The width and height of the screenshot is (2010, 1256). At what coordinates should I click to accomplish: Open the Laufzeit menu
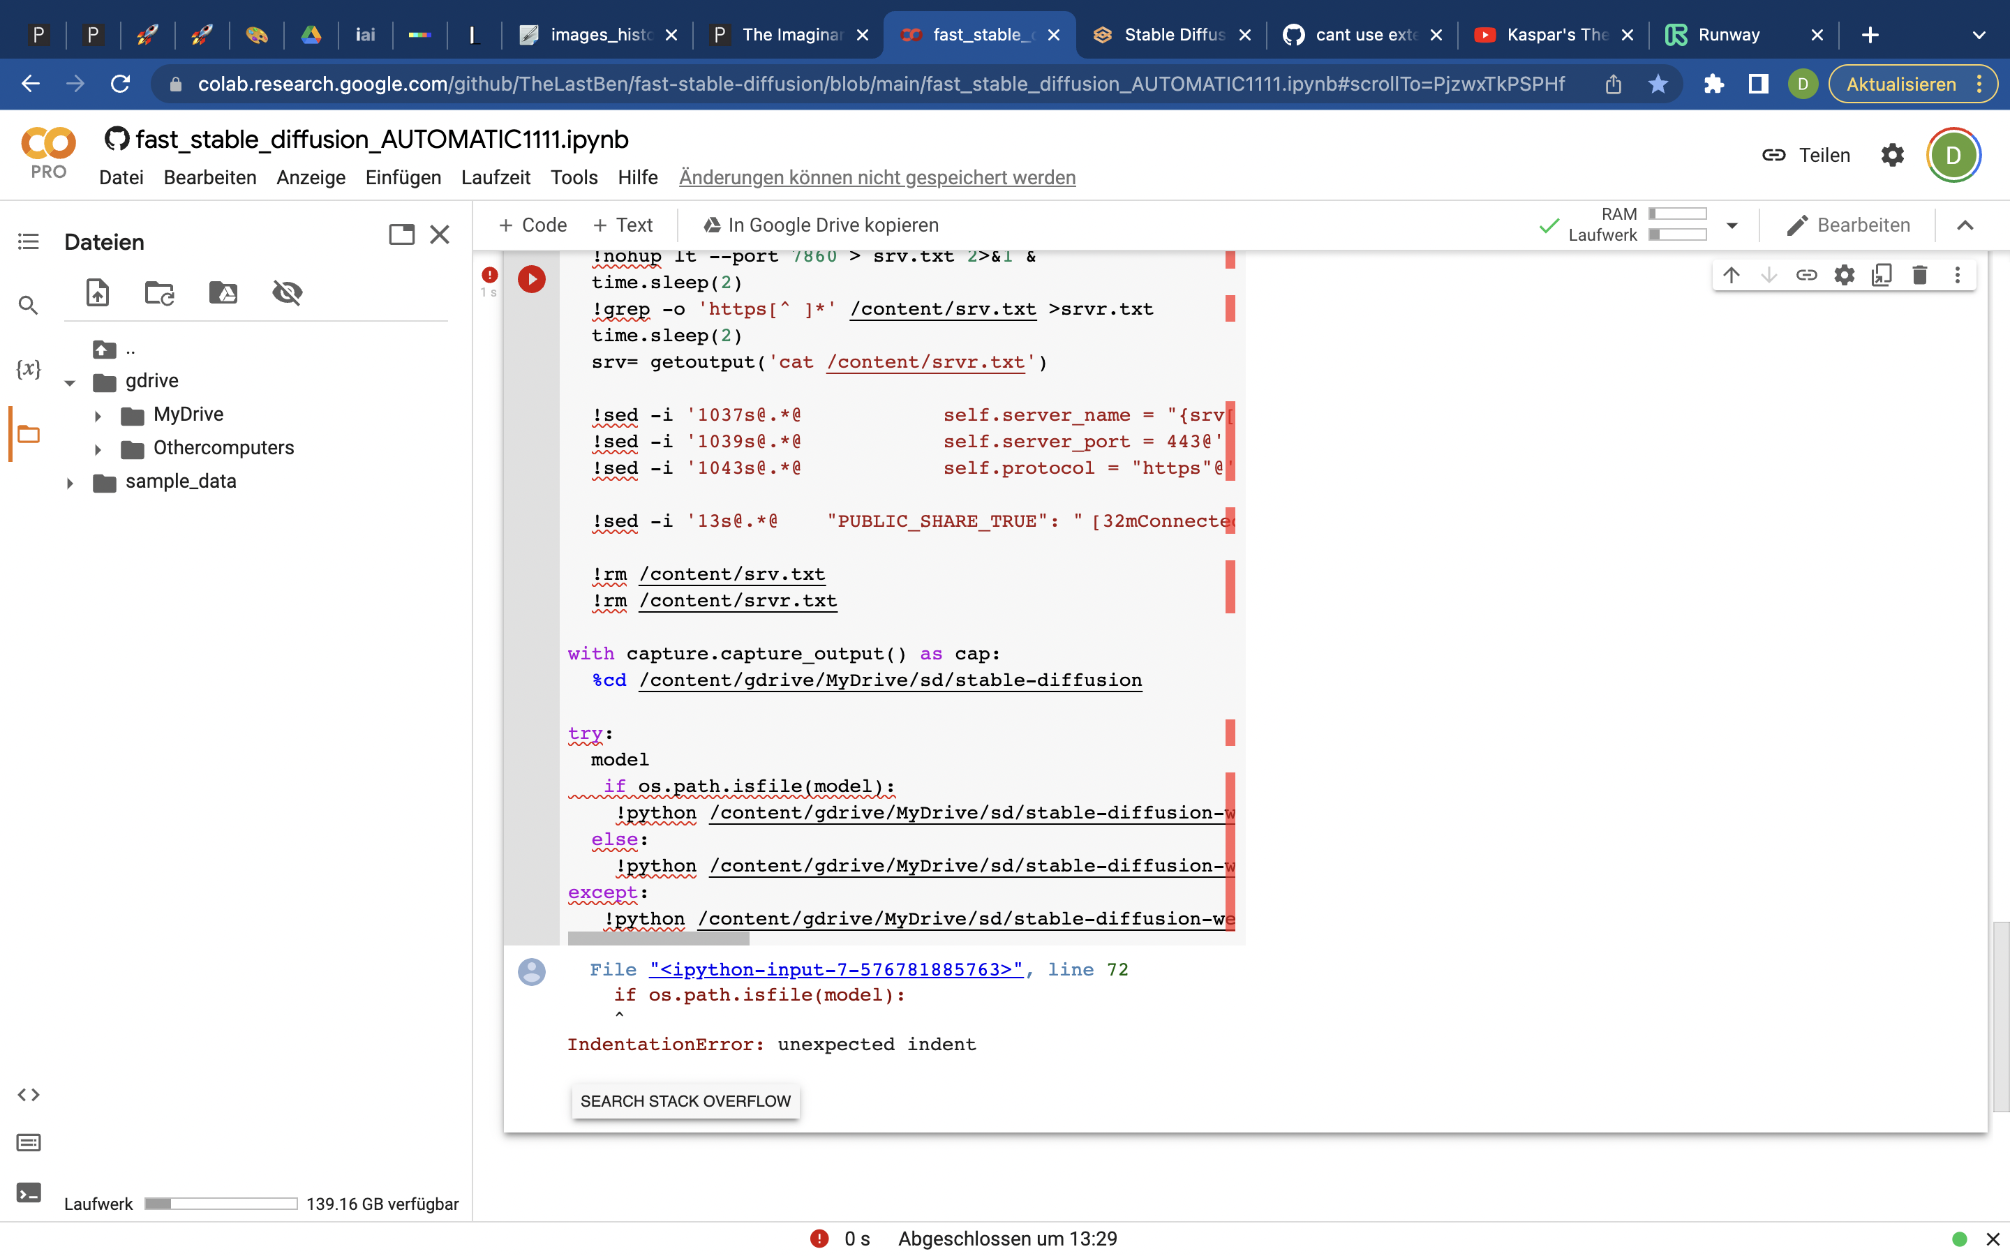(x=496, y=177)
